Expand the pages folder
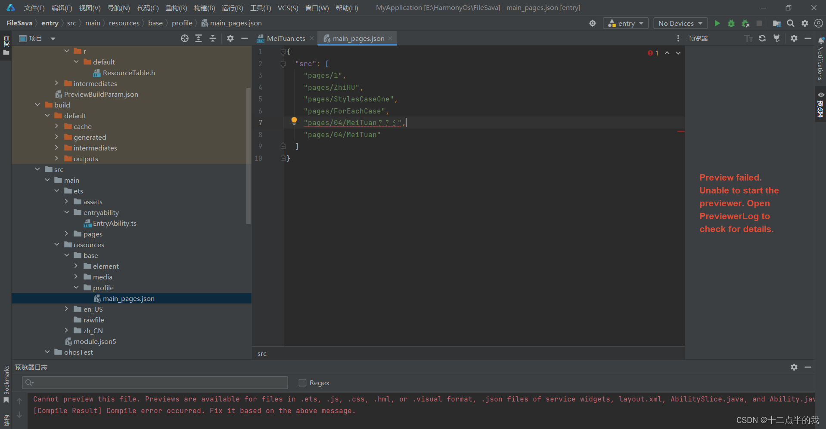 pyautogui.click(x=66, y=234)
